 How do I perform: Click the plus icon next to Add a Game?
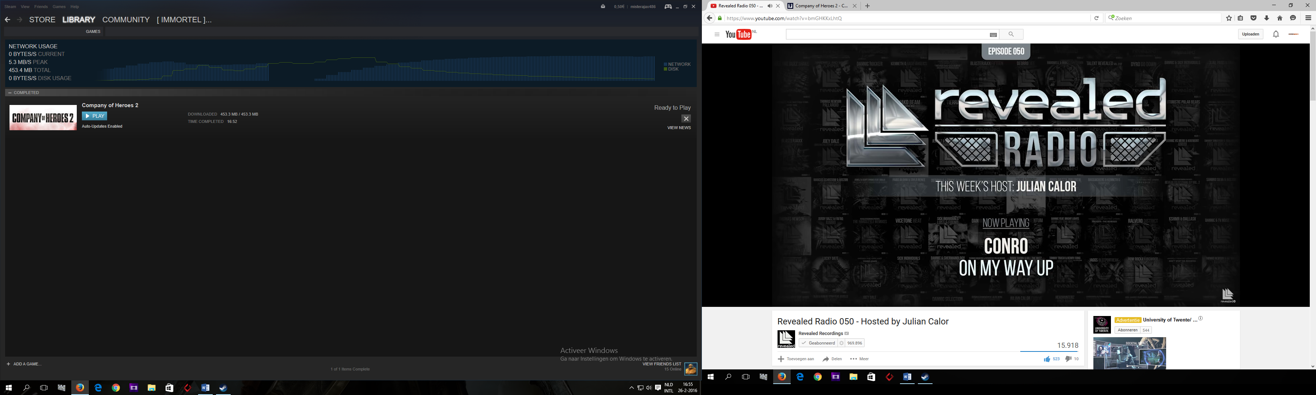click(x=9, y=364)
